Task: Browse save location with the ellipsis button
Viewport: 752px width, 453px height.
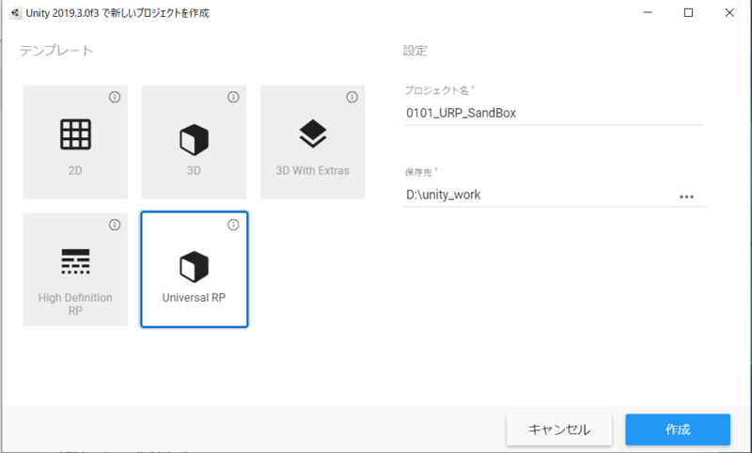Action: [686, 196]
